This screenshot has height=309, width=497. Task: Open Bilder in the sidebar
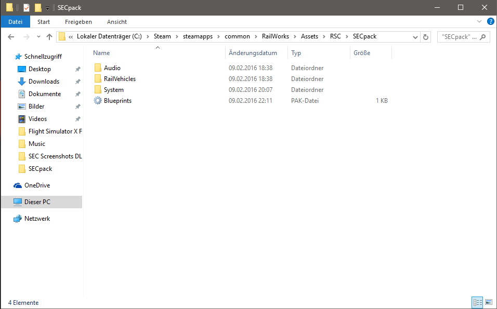(36, 106)
